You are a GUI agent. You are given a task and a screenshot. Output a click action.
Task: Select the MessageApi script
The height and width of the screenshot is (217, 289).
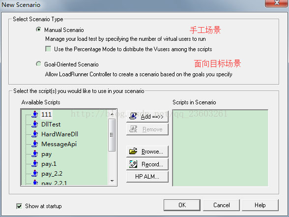click(59, 144)
